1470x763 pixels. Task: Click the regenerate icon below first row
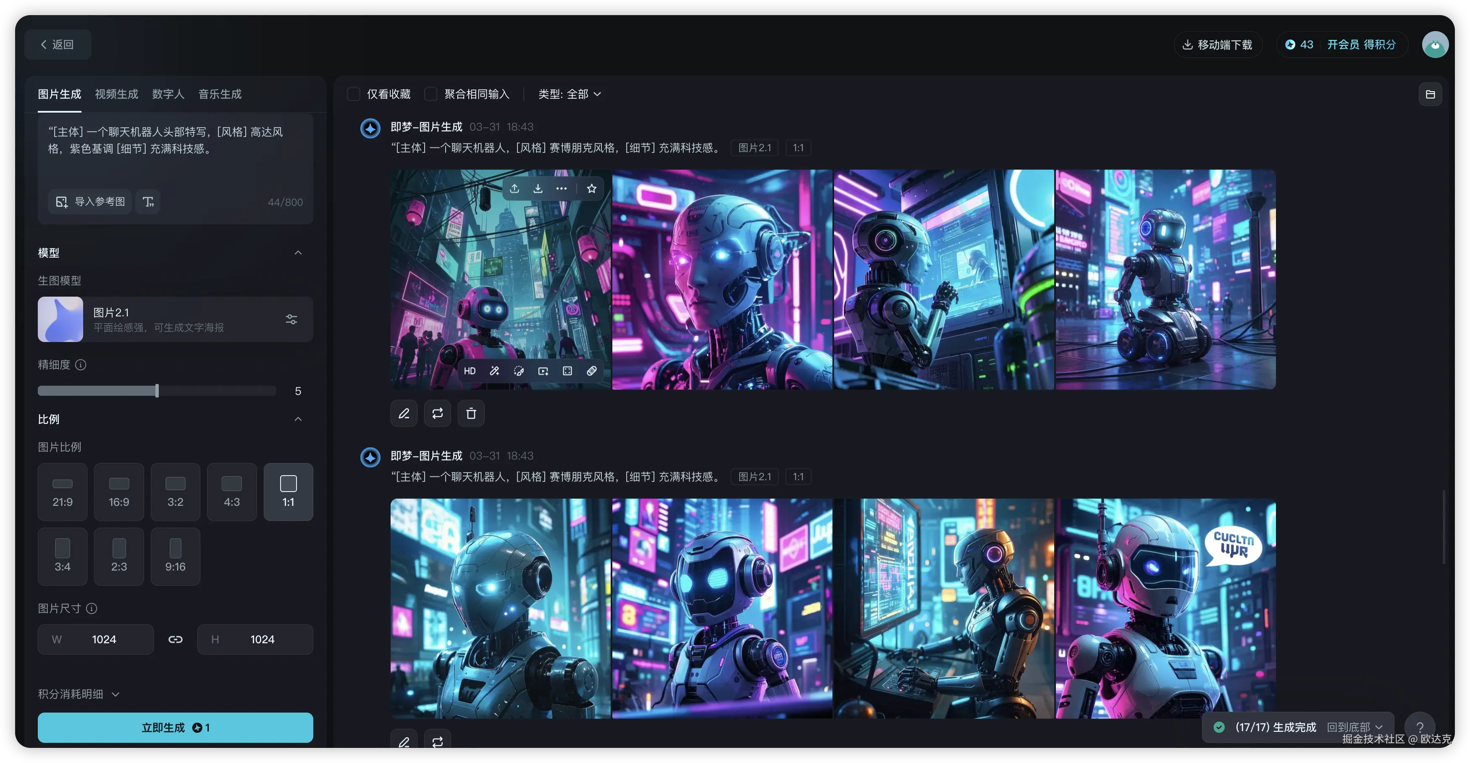tap(437, 413)
